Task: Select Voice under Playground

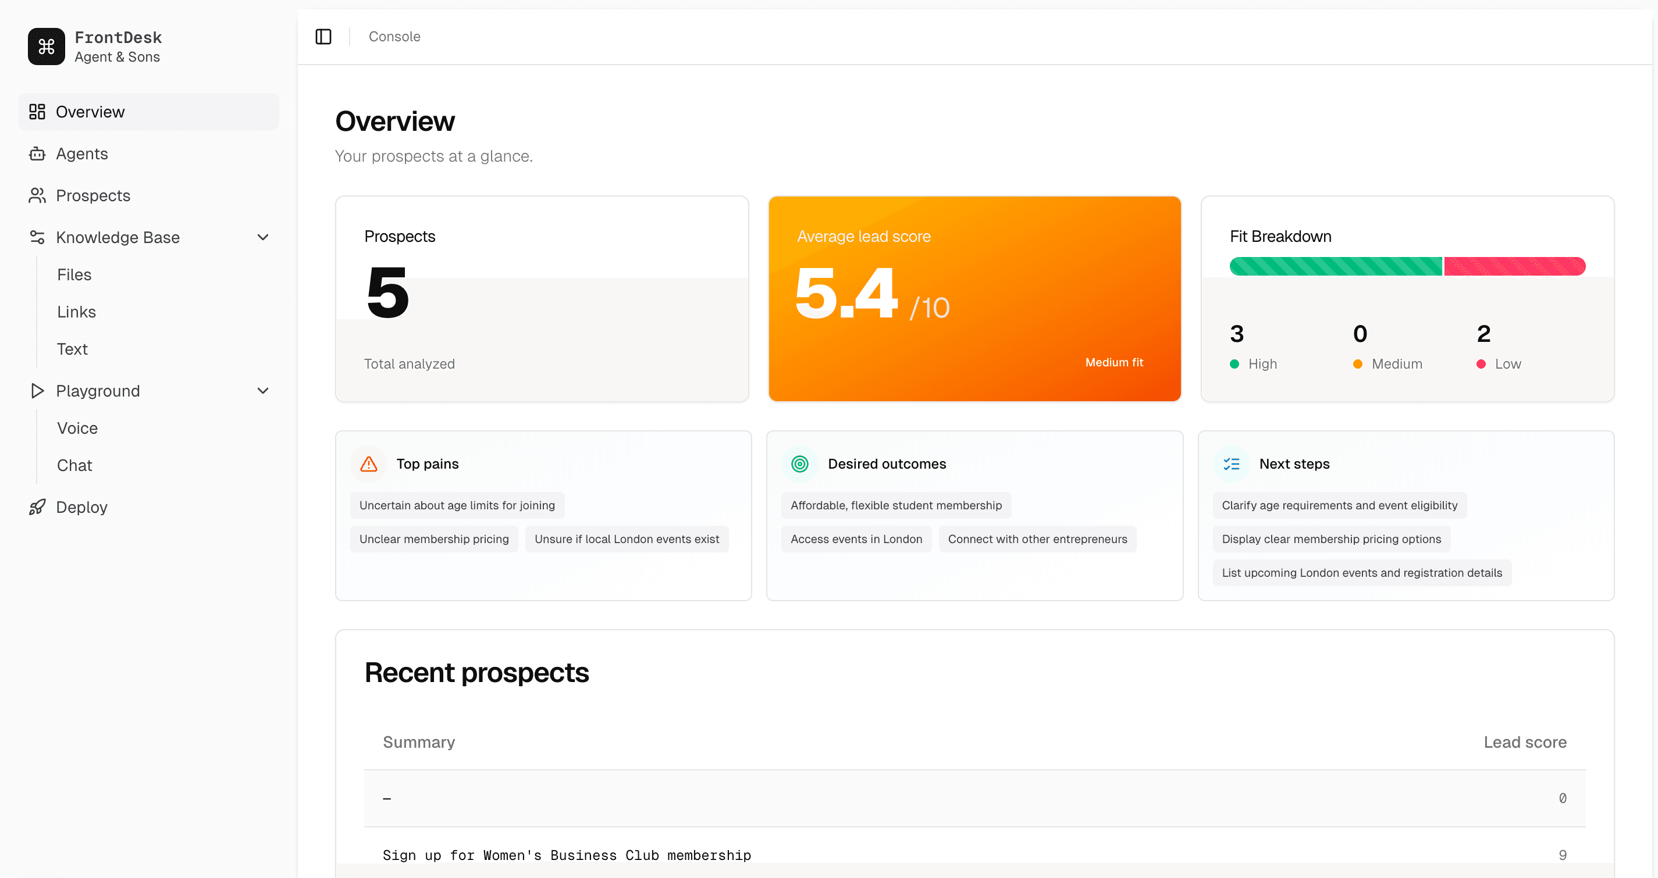Action: click(77, 428)
